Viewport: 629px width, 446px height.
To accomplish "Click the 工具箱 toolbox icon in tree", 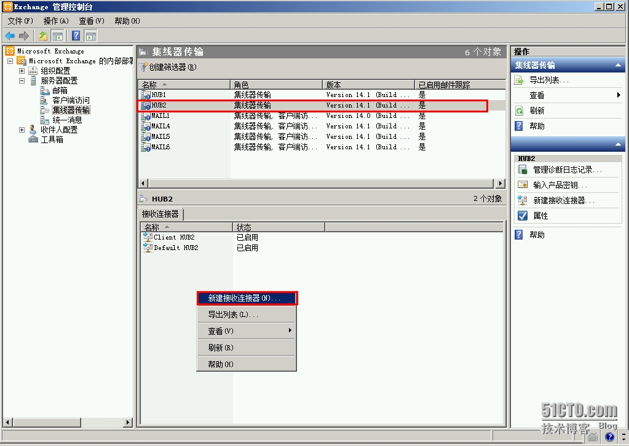I will pos(33,139).
